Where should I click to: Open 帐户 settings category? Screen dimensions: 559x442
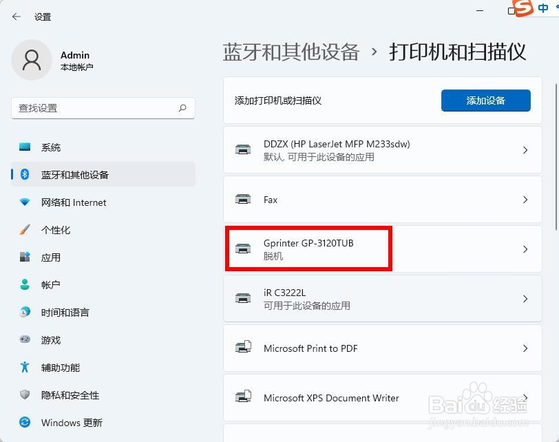coord(103,284)
